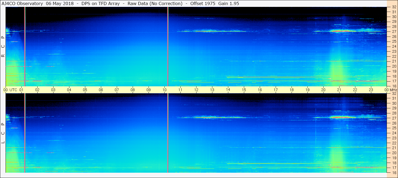The image size is (398, 178).
Task: Click hour "02" on the time axis
Action: (37, 90)
